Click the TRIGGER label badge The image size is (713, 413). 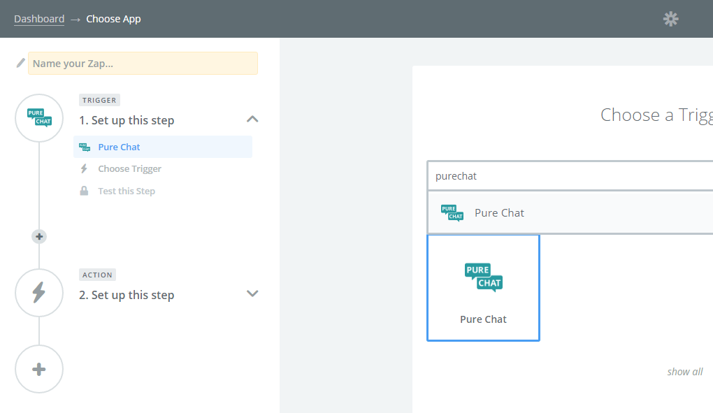[99, 100]
